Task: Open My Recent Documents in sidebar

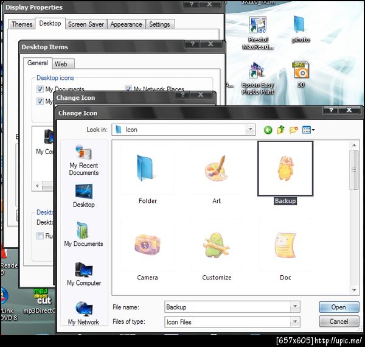Action: click(84, 160)
